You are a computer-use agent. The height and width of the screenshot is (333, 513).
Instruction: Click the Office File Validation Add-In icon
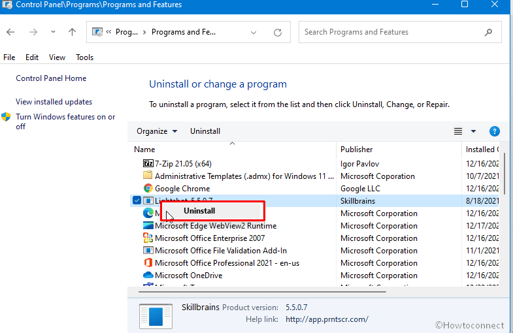click(x=148, y=250)
